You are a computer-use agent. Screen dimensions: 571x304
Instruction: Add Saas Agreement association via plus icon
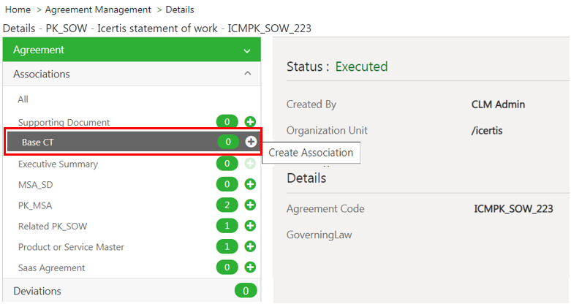[x=250, y=268]
